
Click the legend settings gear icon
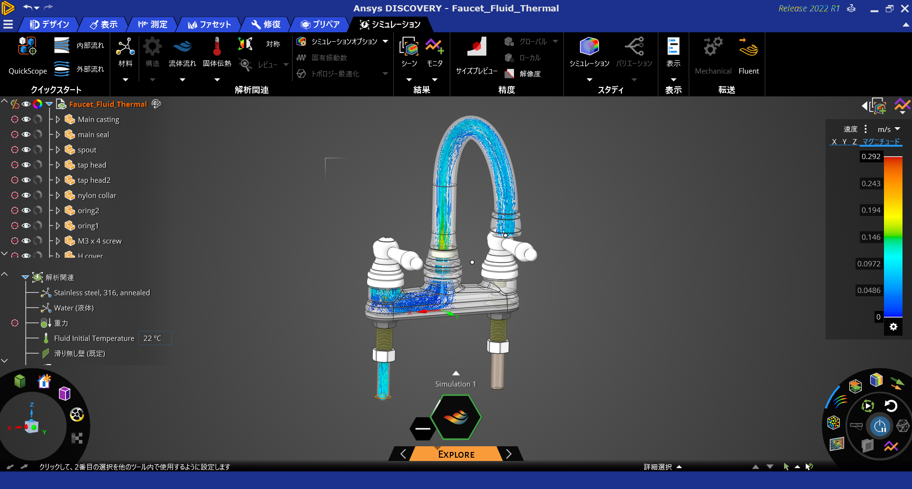tap(893, 327)
